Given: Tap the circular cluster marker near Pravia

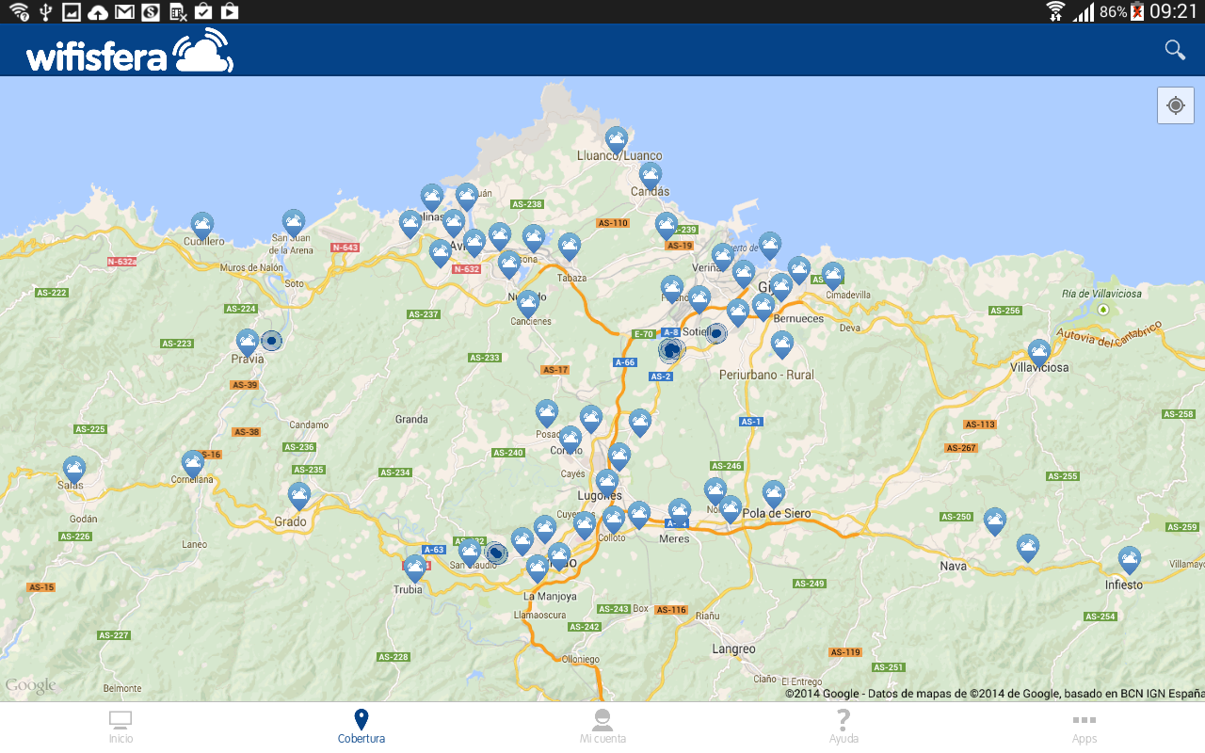Looking at the screenshot, I should click(x=271, y=341).
